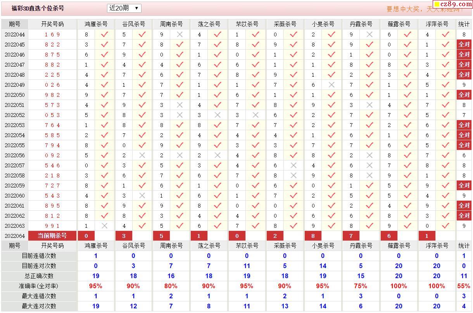Click the 全对 badge in row 2022062
This screenshot has width=473, height=313.
(464, 216)
